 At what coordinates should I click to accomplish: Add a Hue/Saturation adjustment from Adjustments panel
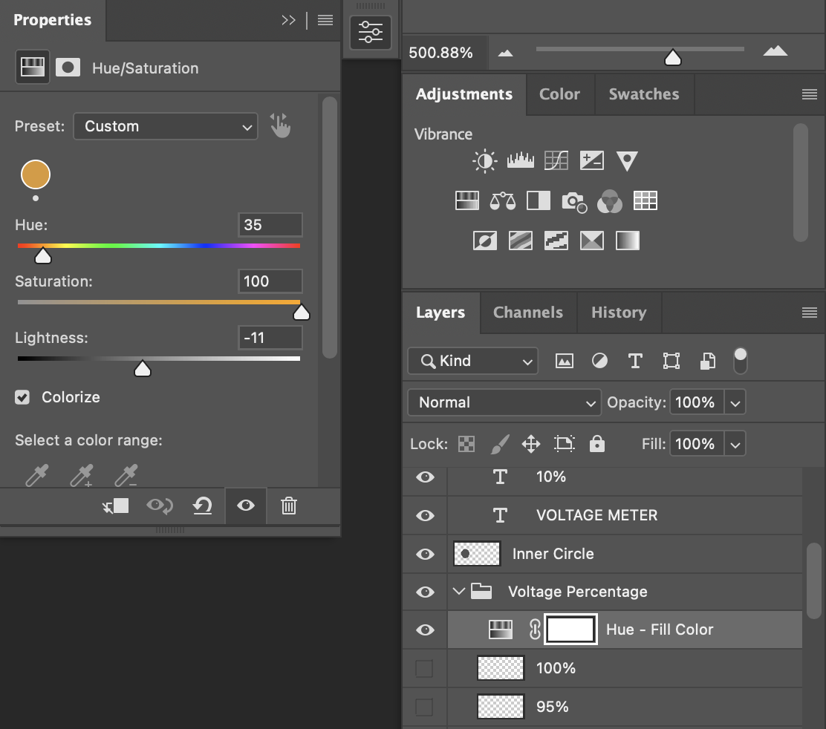click(466, 200)
